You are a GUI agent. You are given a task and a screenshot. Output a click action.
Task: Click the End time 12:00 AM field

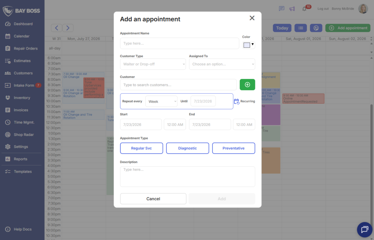244,125
